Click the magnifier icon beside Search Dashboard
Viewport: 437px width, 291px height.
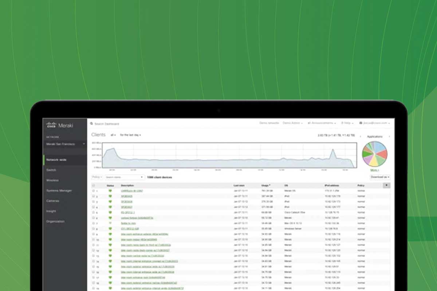click(x=91, y=124)
